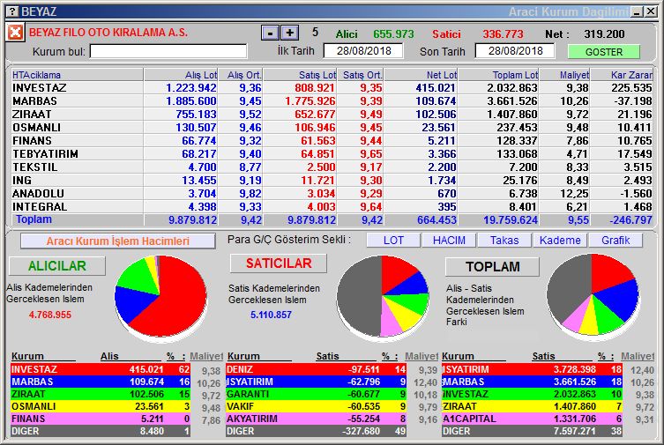Sort by Maliyet column header
Screen dimensions: 664x445
(x=565, y=75)
